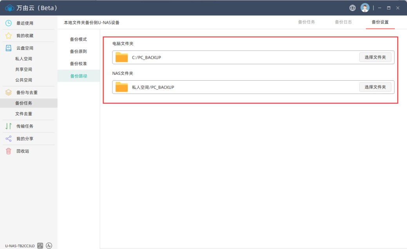Click the 我的收藏 star icon
This screenshot has width=407, height=249.
click(8, 36)
